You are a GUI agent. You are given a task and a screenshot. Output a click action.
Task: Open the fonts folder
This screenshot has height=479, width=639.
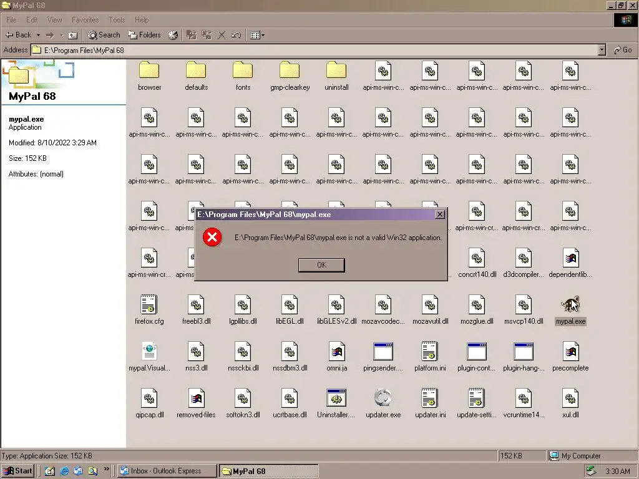[x=243, y=70]
